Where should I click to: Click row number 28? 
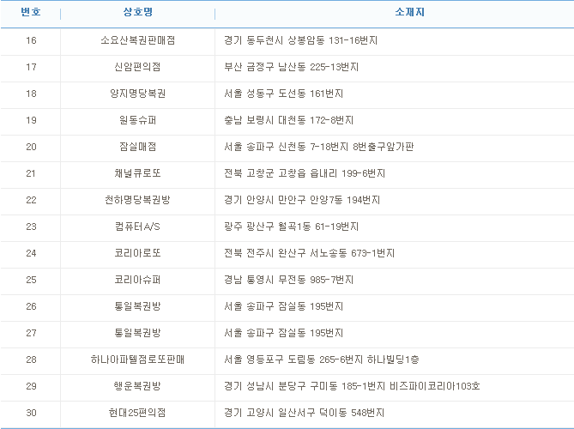[31, 360]
